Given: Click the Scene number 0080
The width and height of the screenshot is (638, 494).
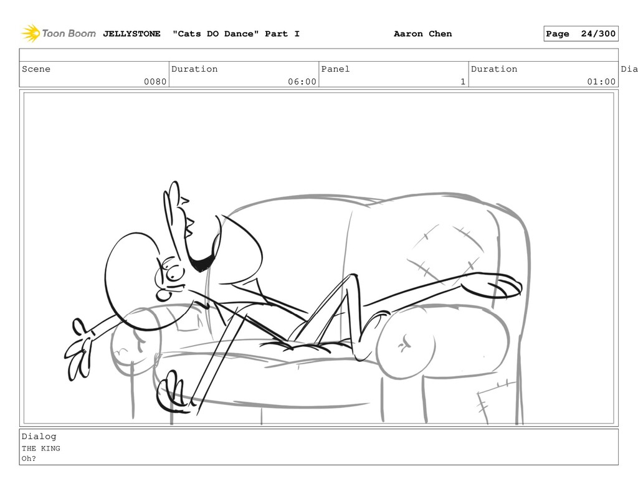Looking at the screenshot, I should pos(155,82).
